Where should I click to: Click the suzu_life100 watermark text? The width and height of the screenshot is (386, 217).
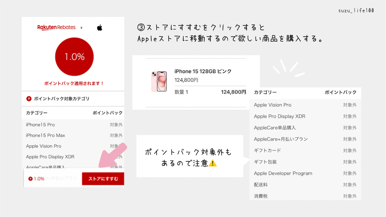(356, 11)
